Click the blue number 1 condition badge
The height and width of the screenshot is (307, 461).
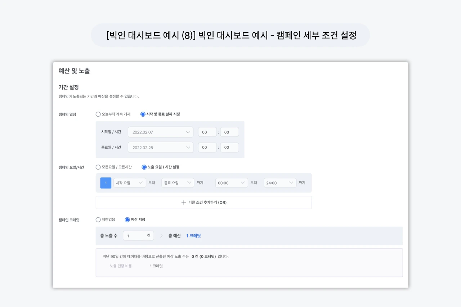[x=106, y=182]
